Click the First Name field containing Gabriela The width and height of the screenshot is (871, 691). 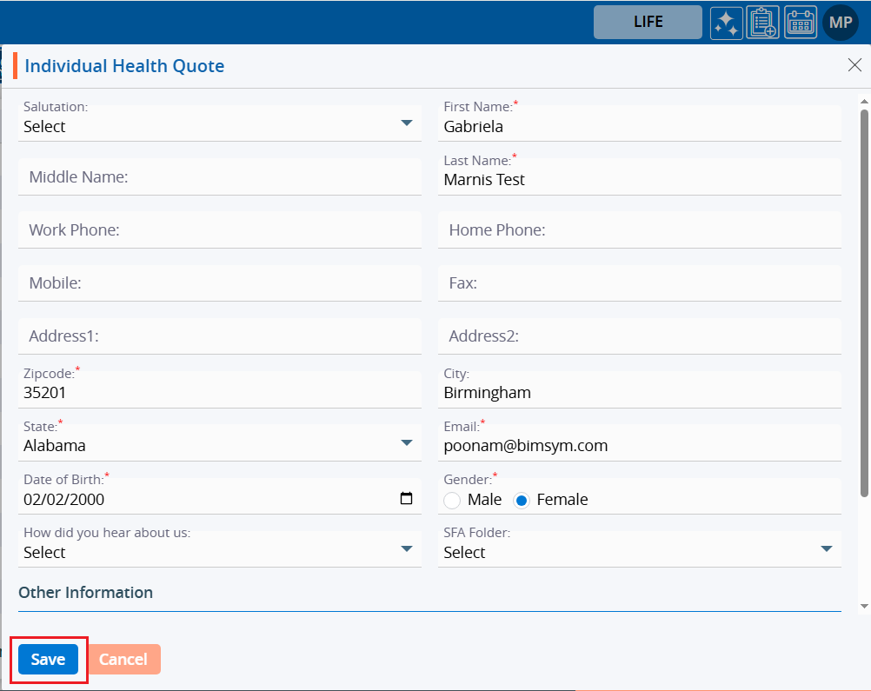[639, 127]
